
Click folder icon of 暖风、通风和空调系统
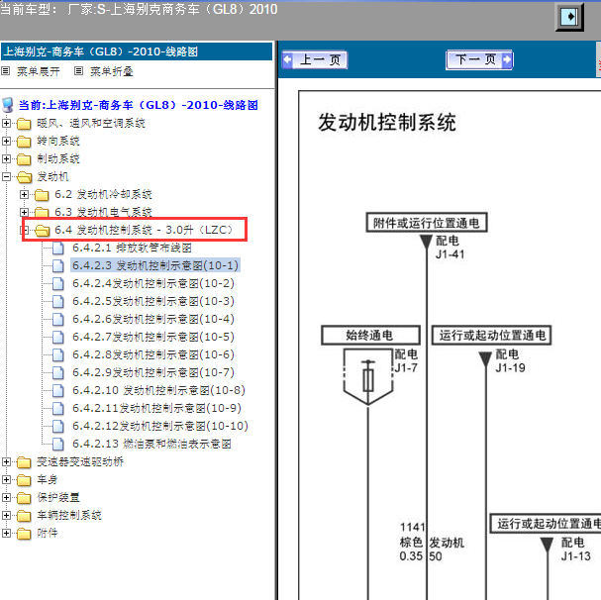pos(24,124)
